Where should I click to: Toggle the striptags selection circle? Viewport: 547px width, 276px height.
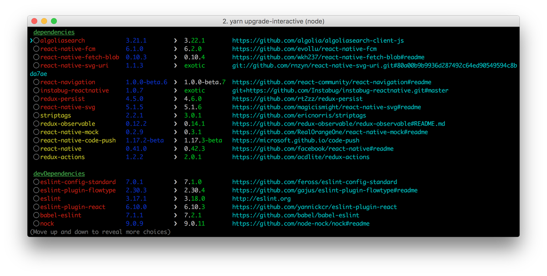(36, 116)
